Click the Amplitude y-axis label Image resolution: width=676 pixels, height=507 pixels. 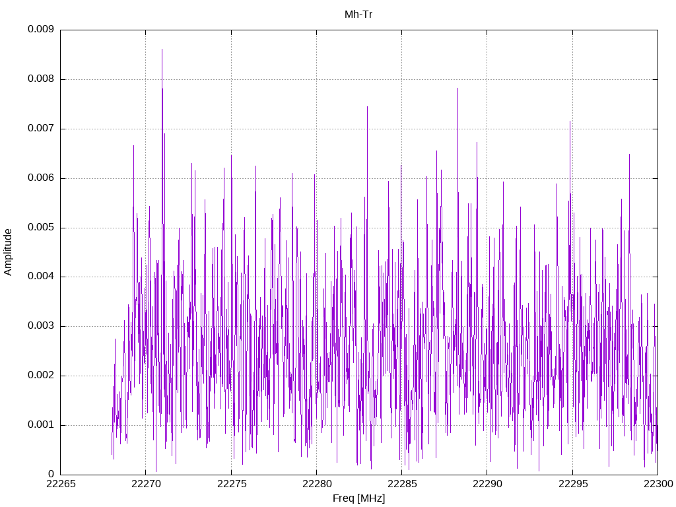[8, 252]
